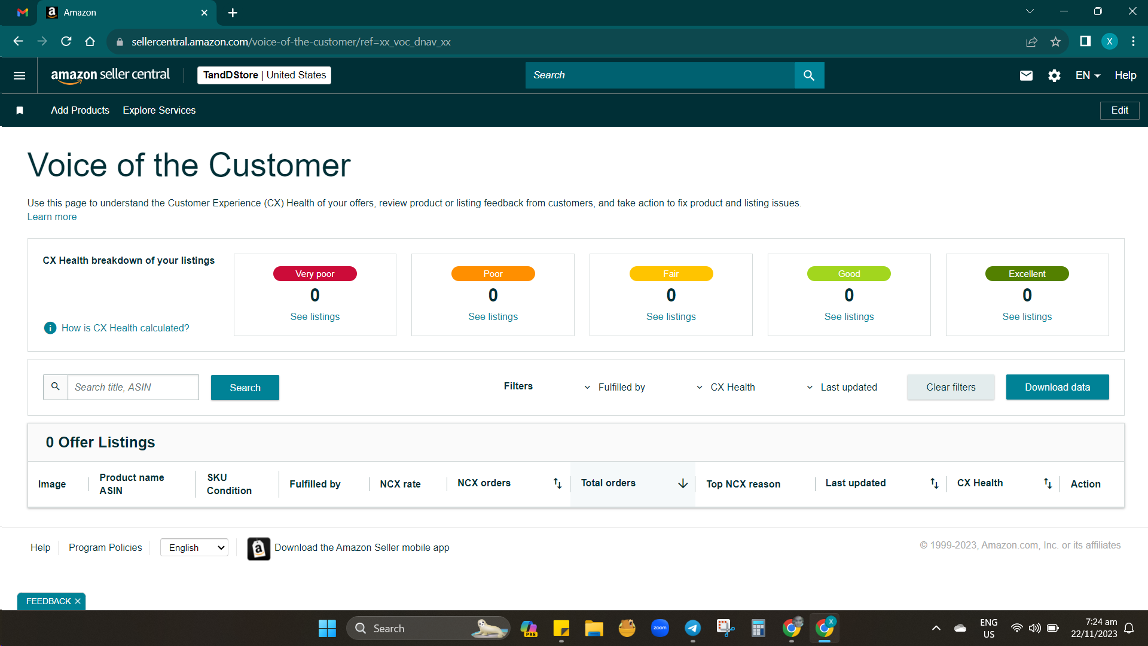Open a new browser tab
The image size is (1148, 646).
tap(233, 13)
